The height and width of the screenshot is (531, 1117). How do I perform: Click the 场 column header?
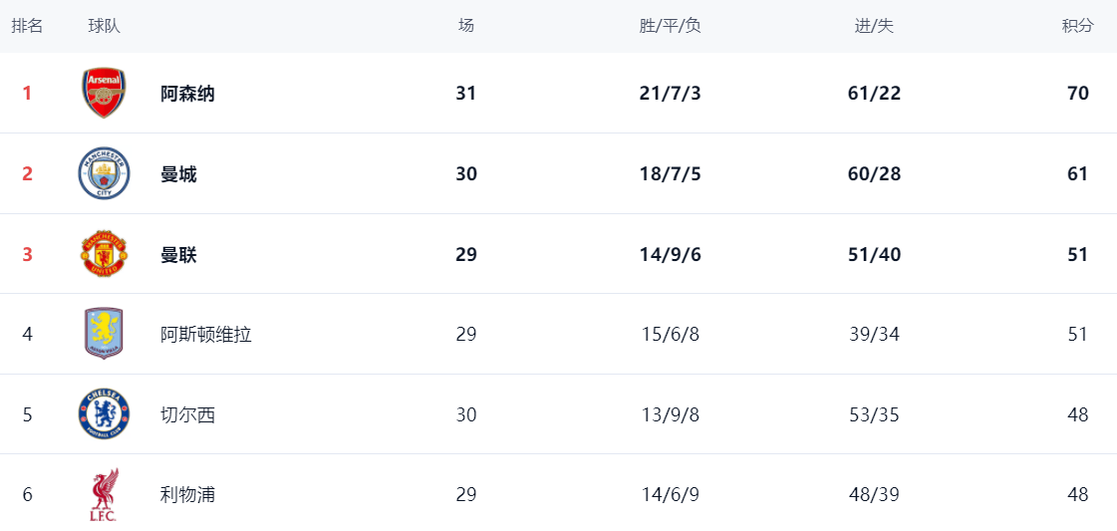(466, 26)
